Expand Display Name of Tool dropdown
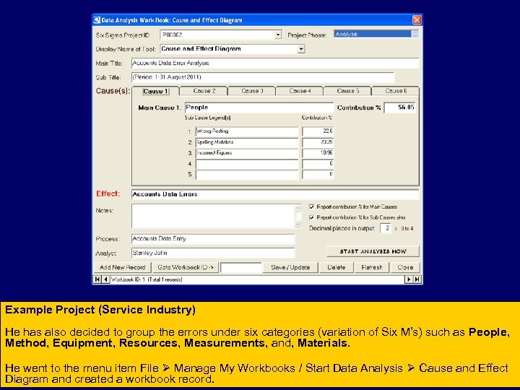Viewport: 520px width, 390px height. tap(300, 49)
